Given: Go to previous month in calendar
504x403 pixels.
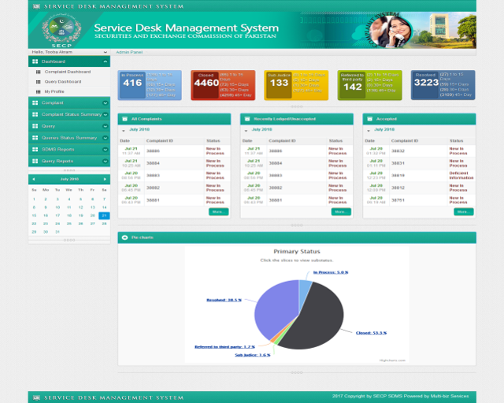Looking at the screenshot, I should coord(34,179).
